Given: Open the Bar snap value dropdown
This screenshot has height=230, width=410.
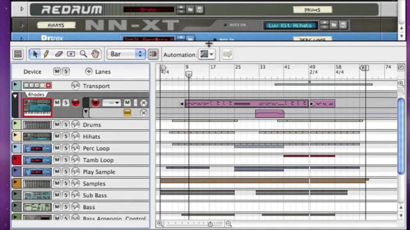Looking at the screenshot, I should (126, 54).
